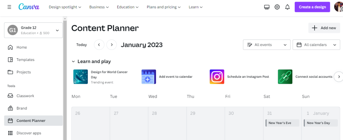Viewport: 343px width, 140px height.
Task: Open the hamburger menu icon
Action: tap(9, 7)
